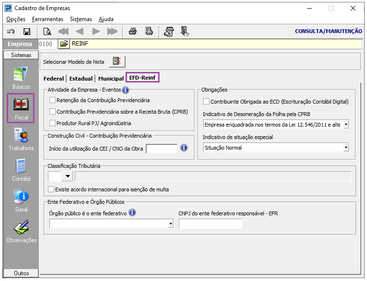Check Contribuinte Obrigada ao ECD
367x281 pixels.
[x=206, y=102]
